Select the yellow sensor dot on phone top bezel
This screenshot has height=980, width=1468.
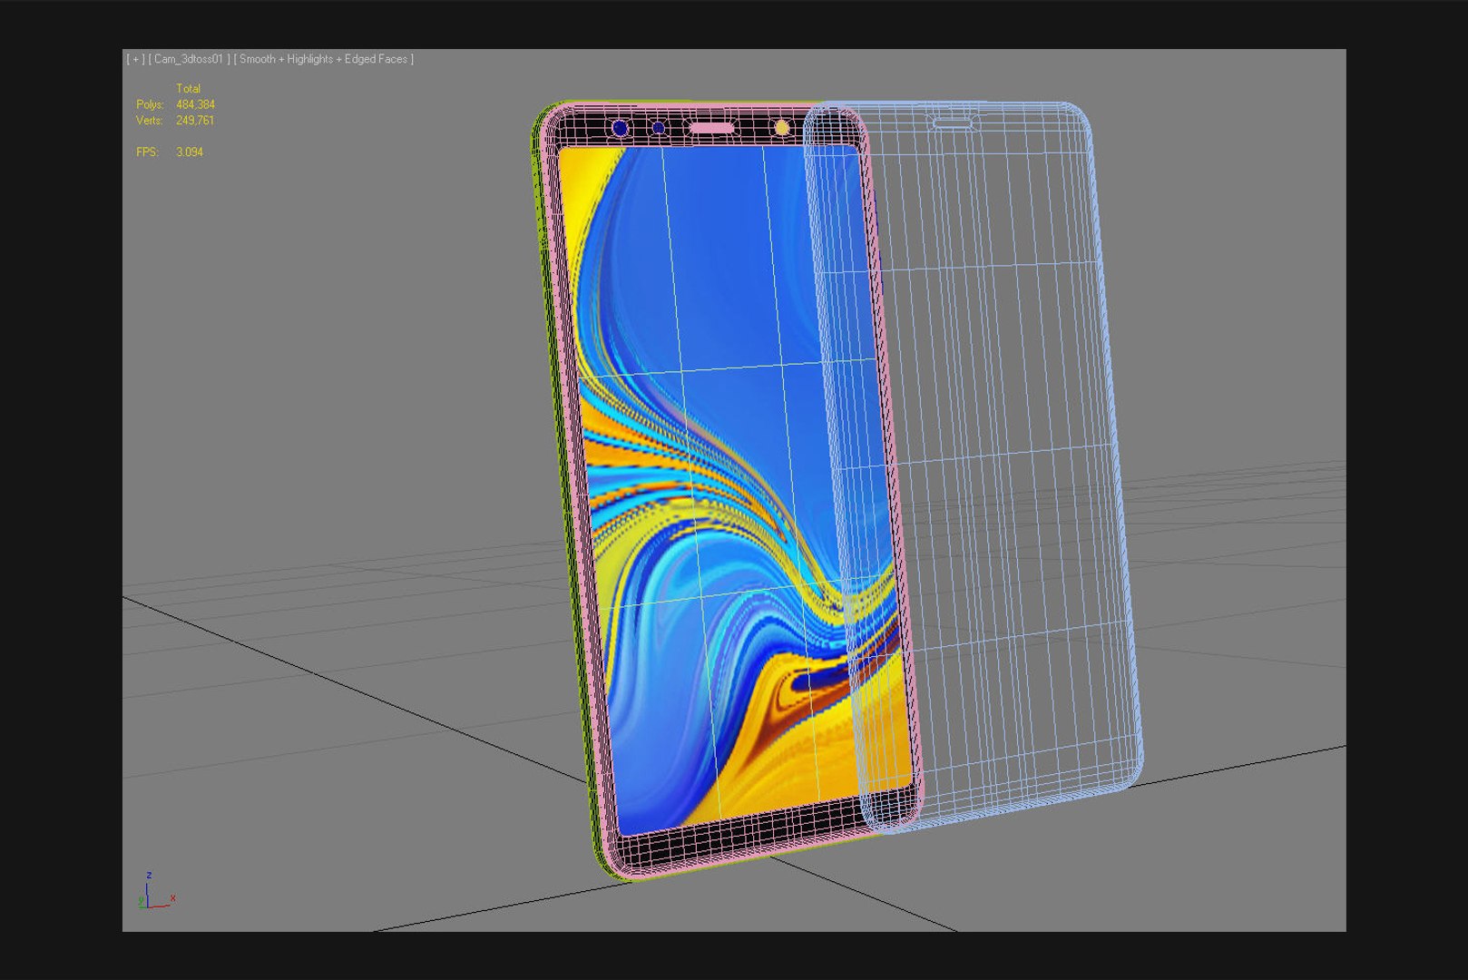tap(781, 129)
